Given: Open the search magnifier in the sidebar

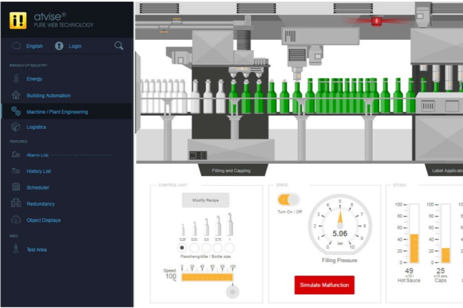Looking at the screenshot, I should 118,46.
